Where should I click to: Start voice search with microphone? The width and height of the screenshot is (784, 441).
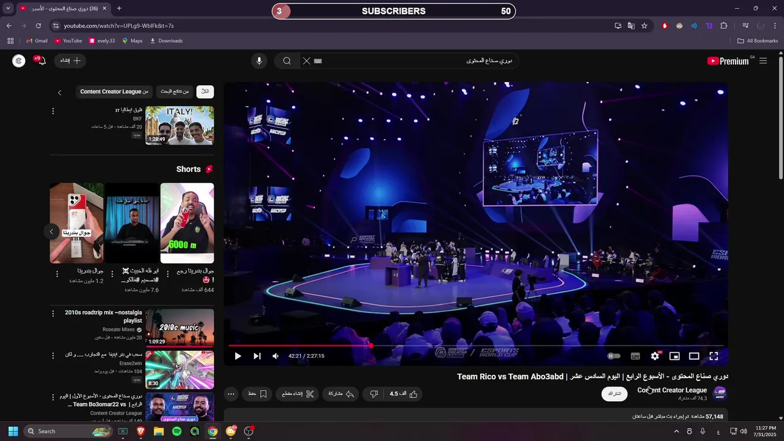(259, 61)
